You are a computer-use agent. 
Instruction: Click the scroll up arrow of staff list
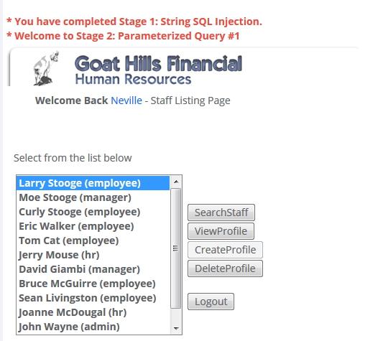point(176,182)
